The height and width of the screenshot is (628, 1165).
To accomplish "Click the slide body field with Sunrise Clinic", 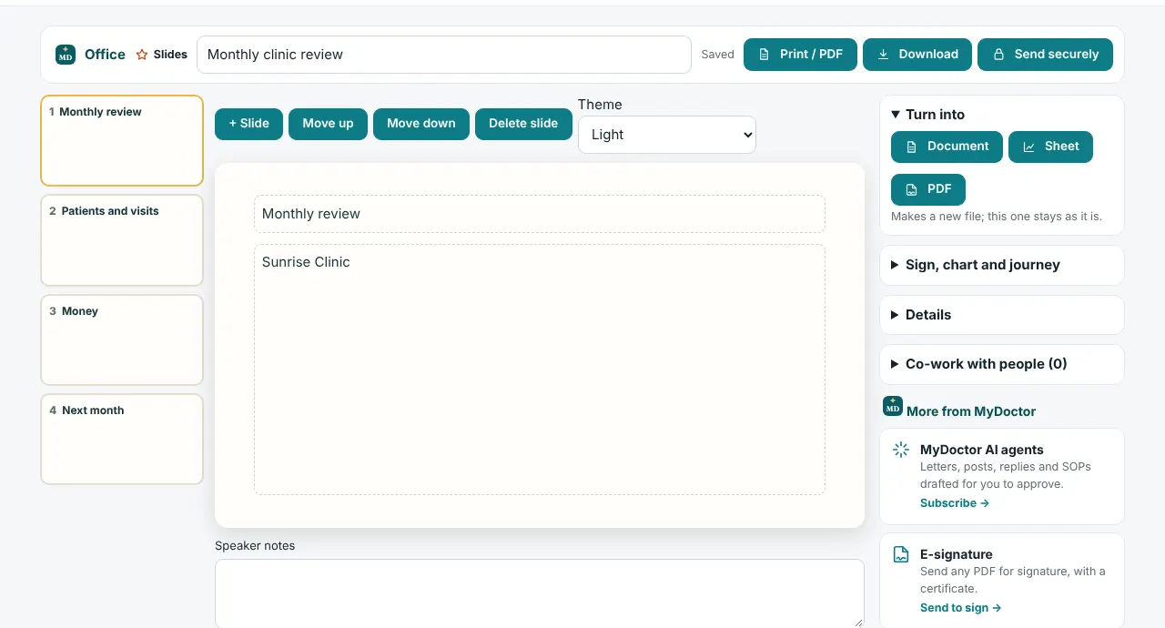I will (x=540, y=370).
